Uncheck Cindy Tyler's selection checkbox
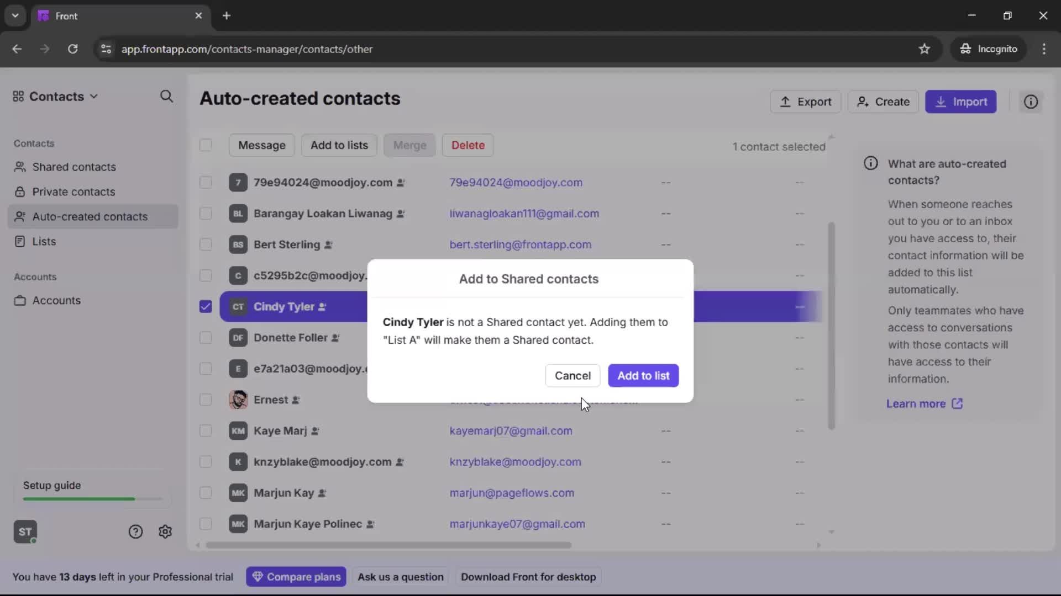 tap(205, 307)
